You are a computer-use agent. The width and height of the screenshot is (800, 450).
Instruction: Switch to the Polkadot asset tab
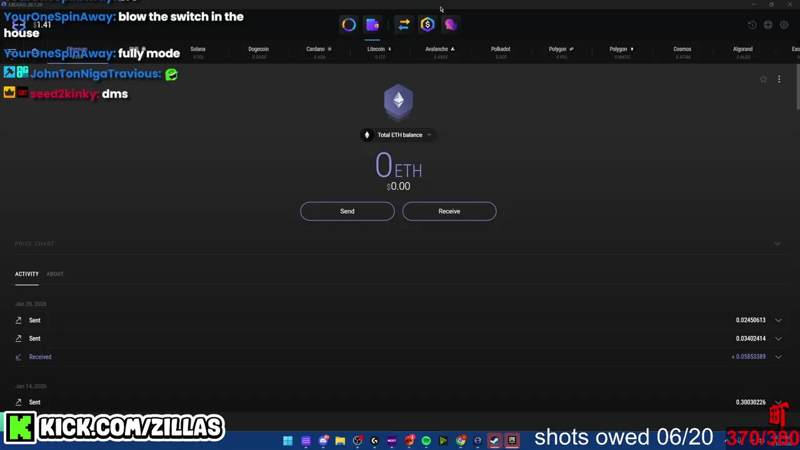(x=501, y=52)
